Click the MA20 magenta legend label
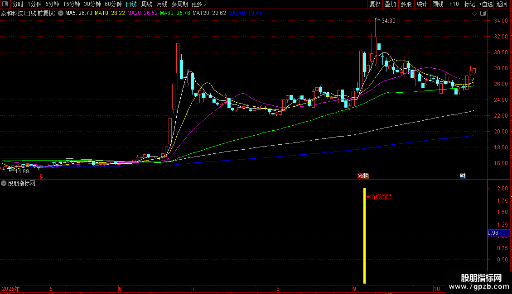The height and width of the screenshot is (294, 512). (142, 13)
